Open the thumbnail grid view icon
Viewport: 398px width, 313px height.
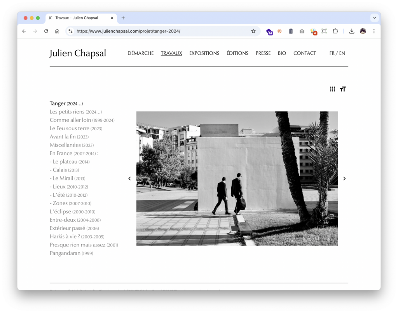[332, 89]
